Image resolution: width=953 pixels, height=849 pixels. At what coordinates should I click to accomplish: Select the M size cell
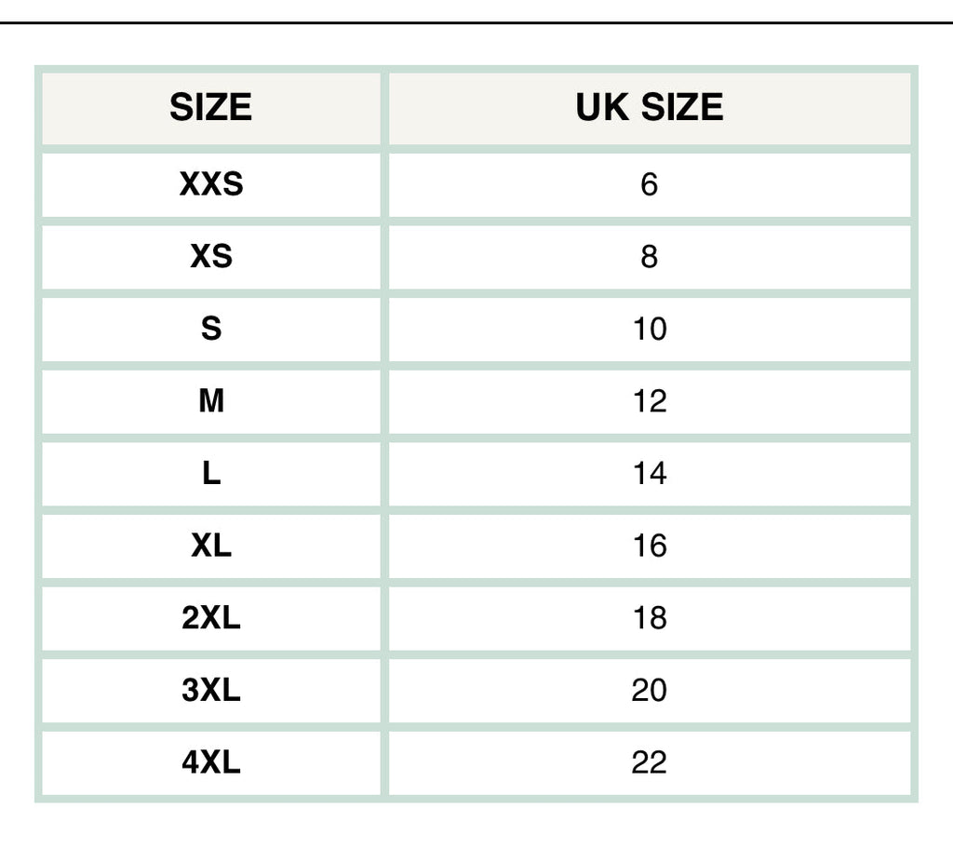point(211,401)
